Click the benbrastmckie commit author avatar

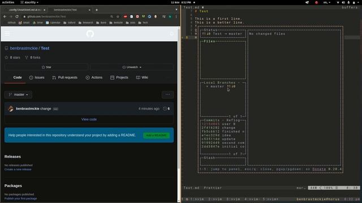pos(11,109)
